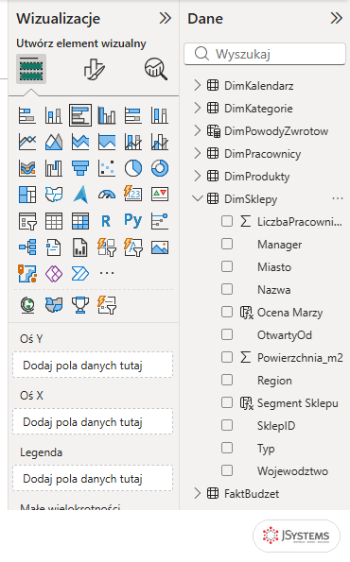
Task: Select the Power Apps visual
Action: click(54, 274)
